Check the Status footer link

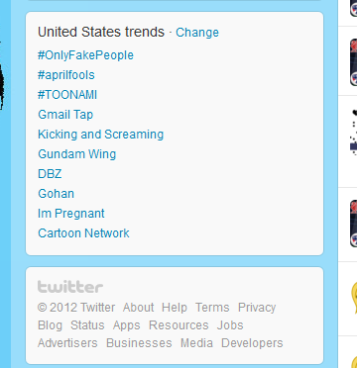87,325
